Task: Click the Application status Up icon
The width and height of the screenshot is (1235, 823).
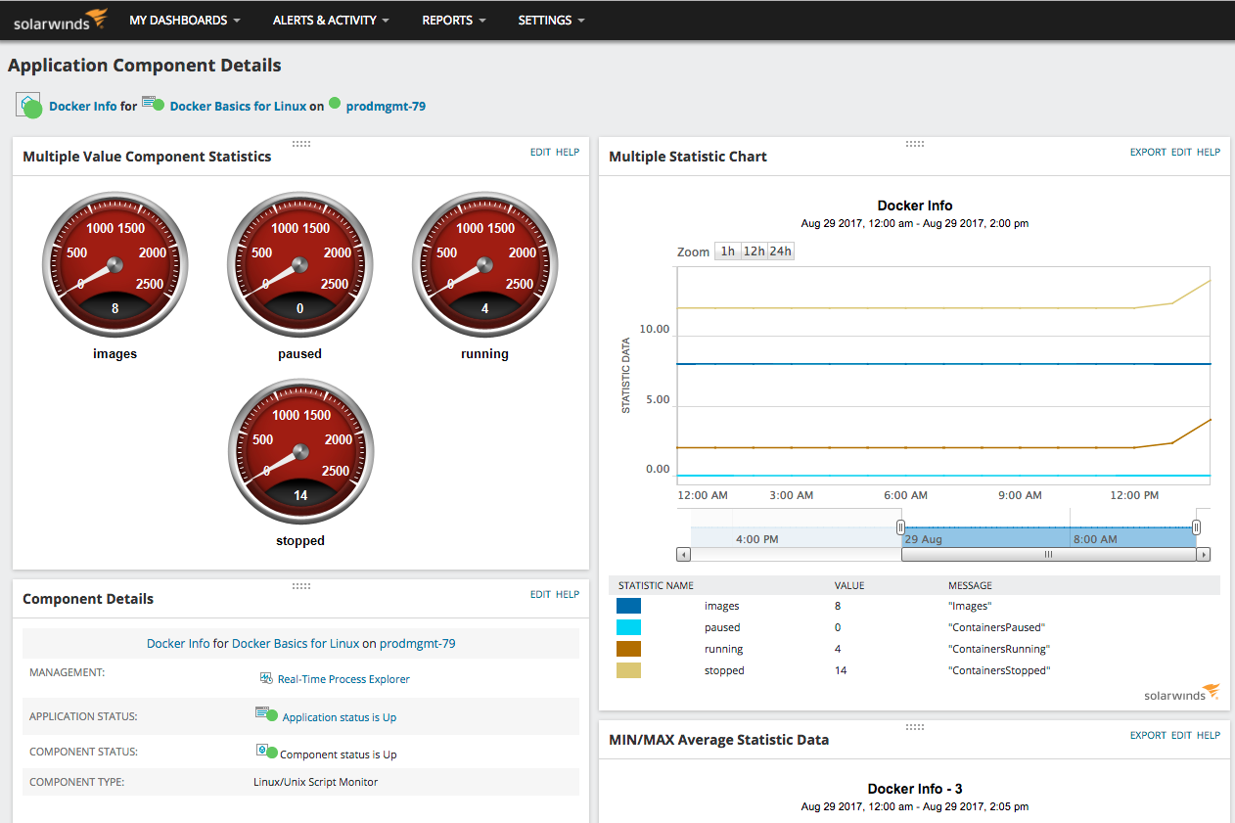Action: click(x=265, y=715)
